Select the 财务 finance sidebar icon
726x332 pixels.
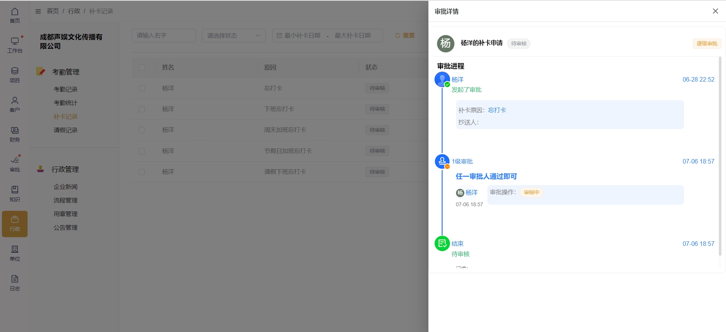15,134
